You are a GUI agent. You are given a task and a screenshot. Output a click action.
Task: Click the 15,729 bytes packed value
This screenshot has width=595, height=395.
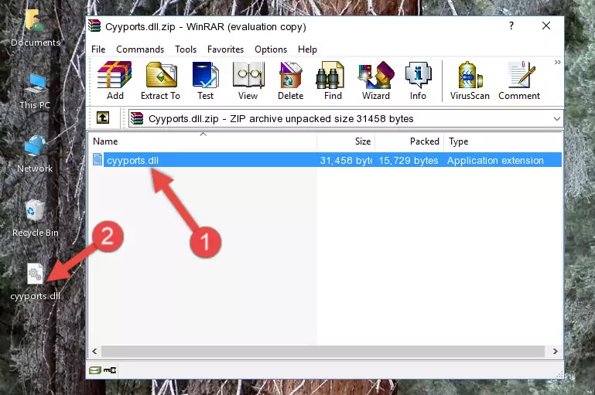tap(409, 160)
